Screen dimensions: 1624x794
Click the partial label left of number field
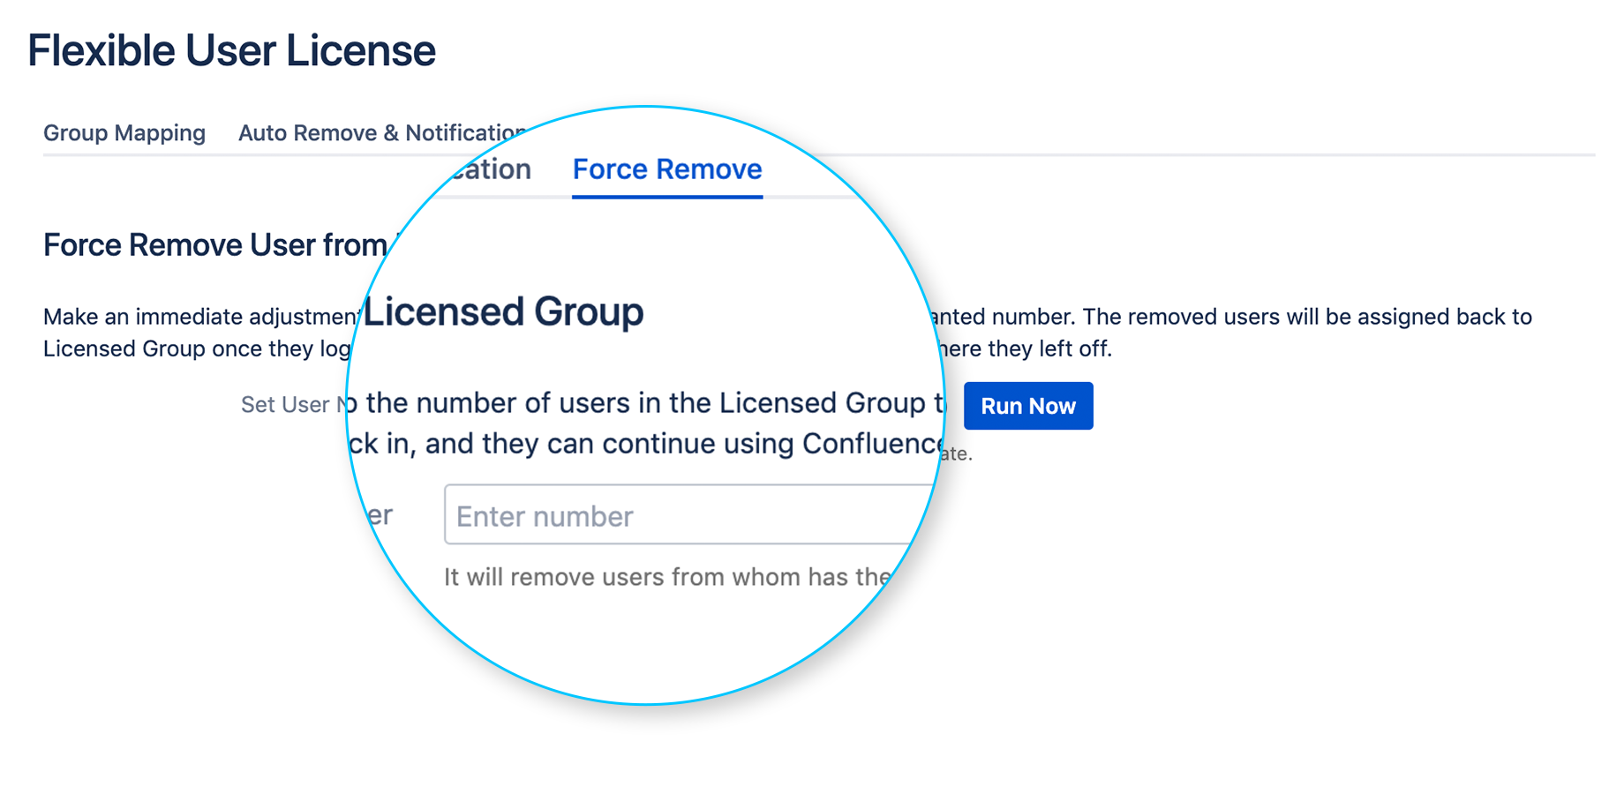coord(380,515)
